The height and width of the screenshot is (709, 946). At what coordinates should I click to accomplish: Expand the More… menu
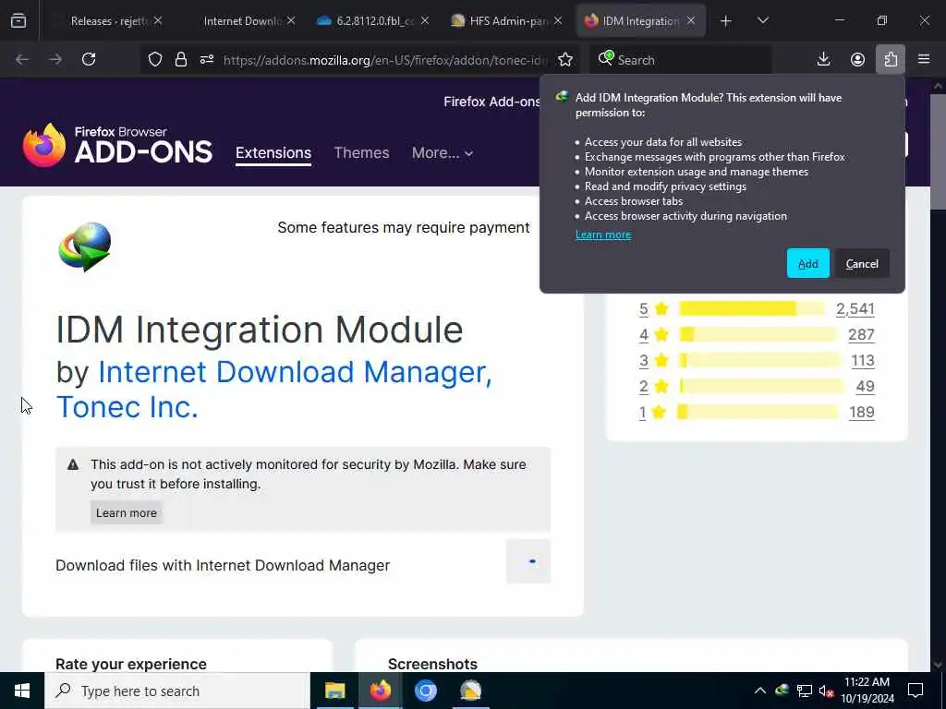click(443, 153)
